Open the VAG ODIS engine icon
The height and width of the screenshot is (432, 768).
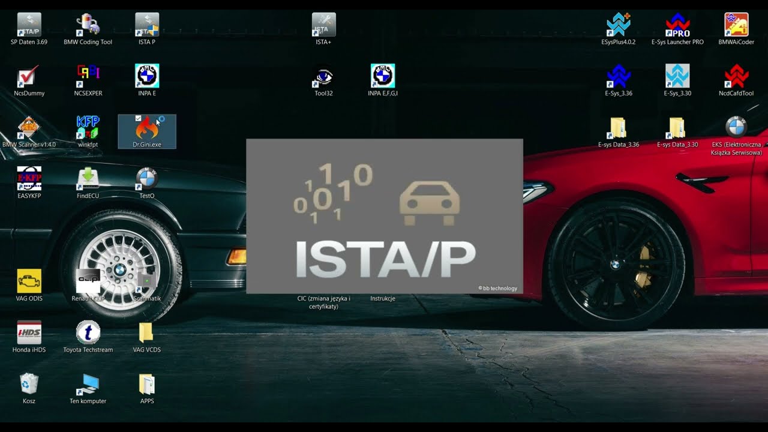click(x=29, y=281)
